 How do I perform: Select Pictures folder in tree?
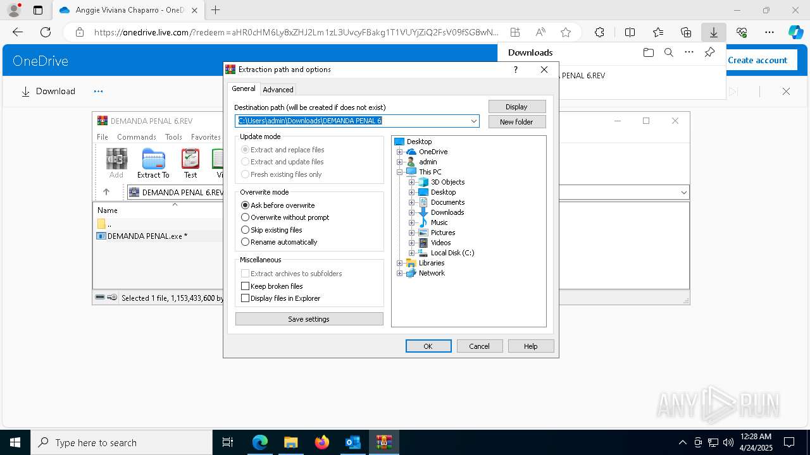[x=443, y=233]
